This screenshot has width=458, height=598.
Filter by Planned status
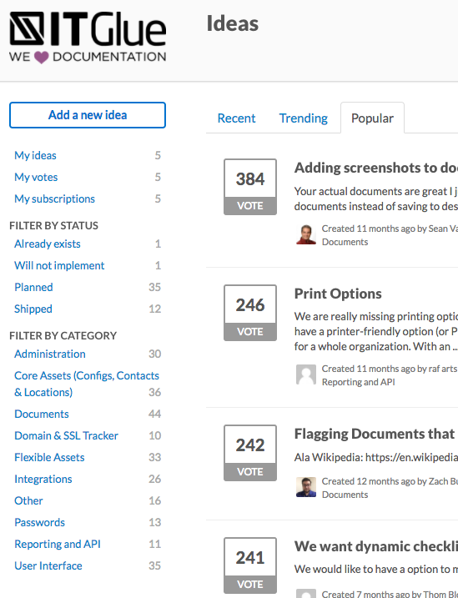(x=33, y=287)
